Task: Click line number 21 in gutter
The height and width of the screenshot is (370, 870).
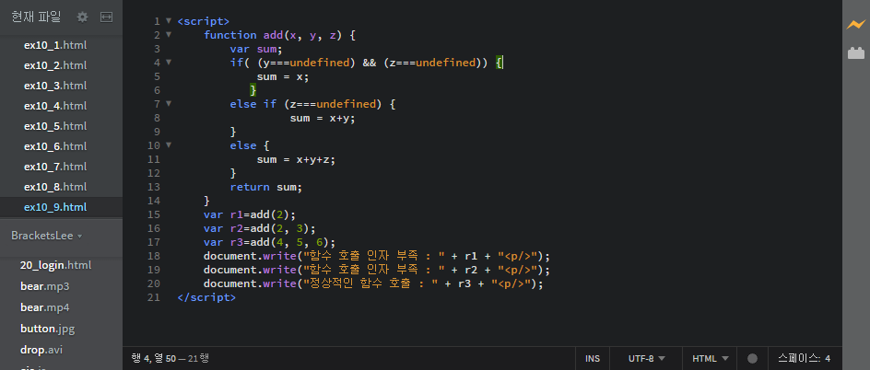Action: (154, 297)
